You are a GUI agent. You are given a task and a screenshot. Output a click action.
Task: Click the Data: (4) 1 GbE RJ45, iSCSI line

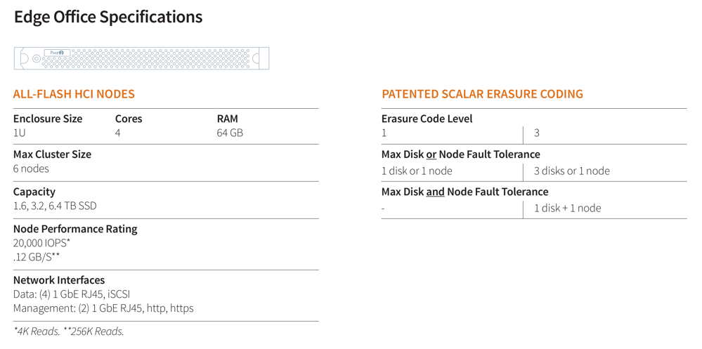pos(72,294)
